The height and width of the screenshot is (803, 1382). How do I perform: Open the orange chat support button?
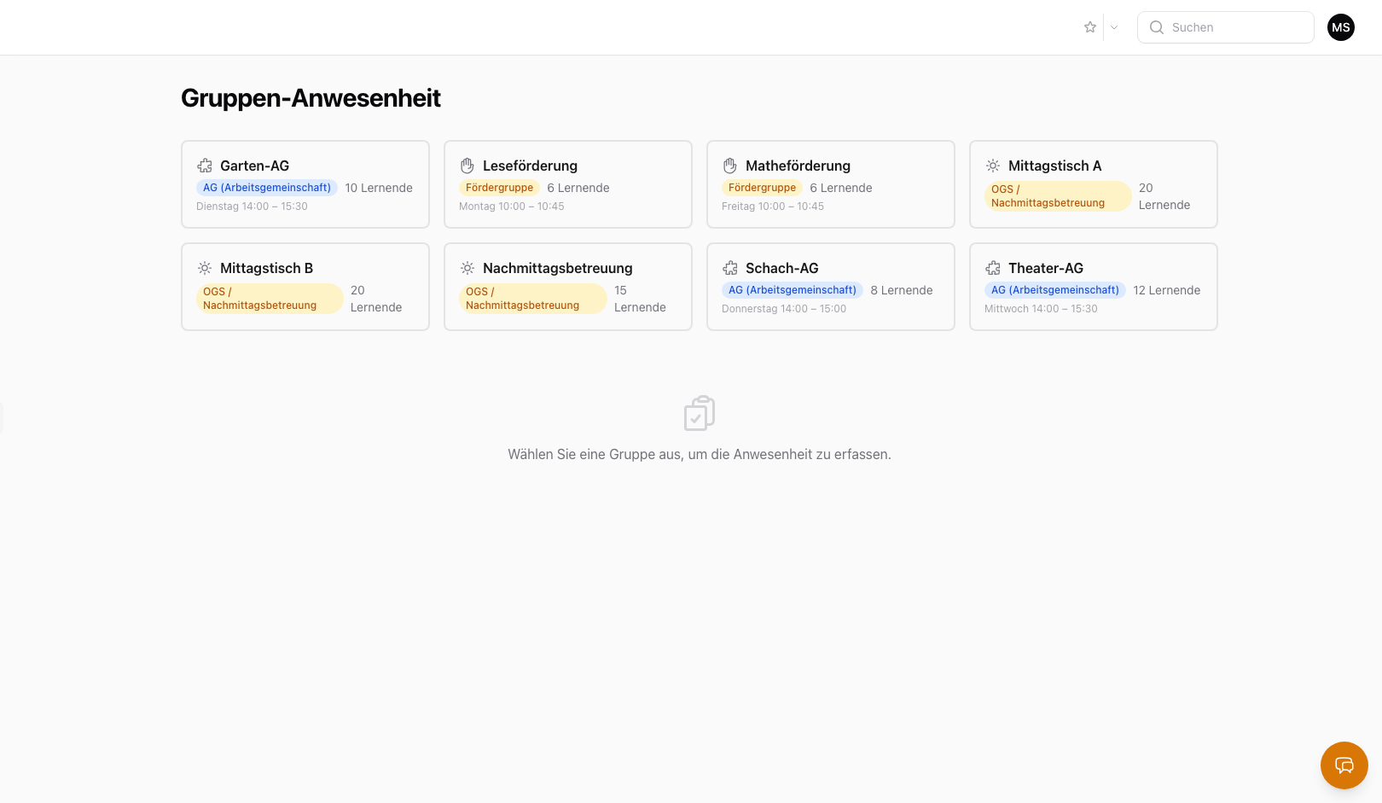1344,765
